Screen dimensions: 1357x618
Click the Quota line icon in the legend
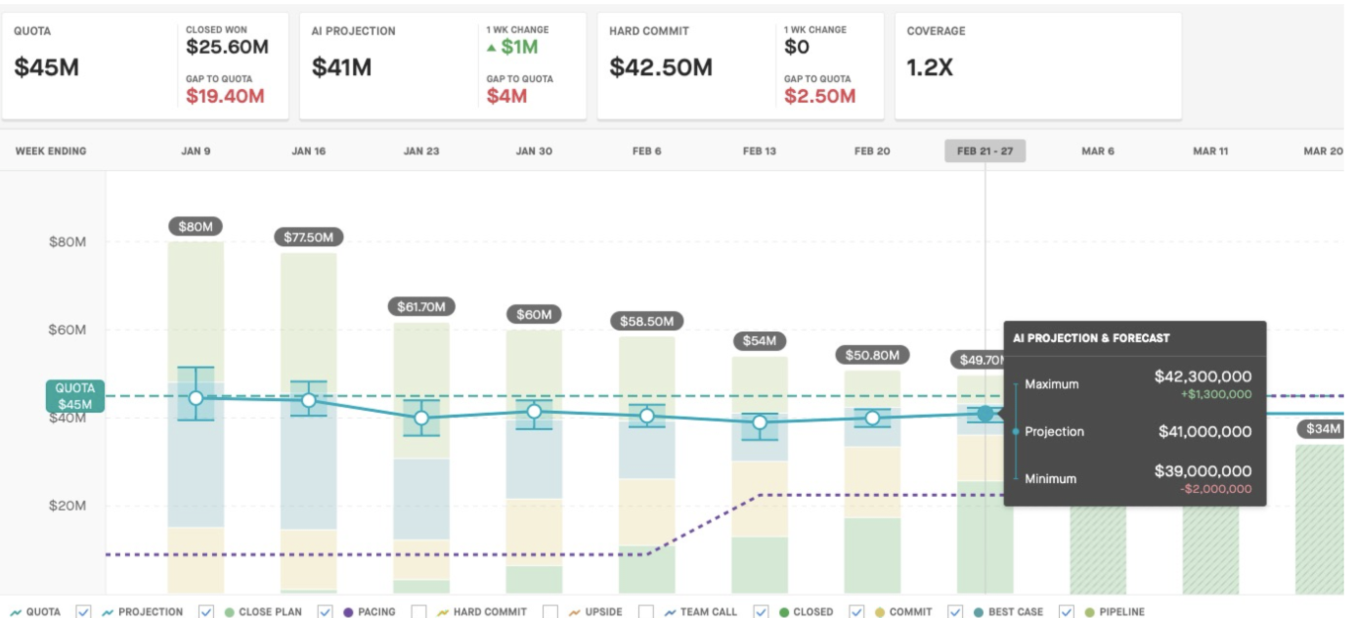coord(15,612)
